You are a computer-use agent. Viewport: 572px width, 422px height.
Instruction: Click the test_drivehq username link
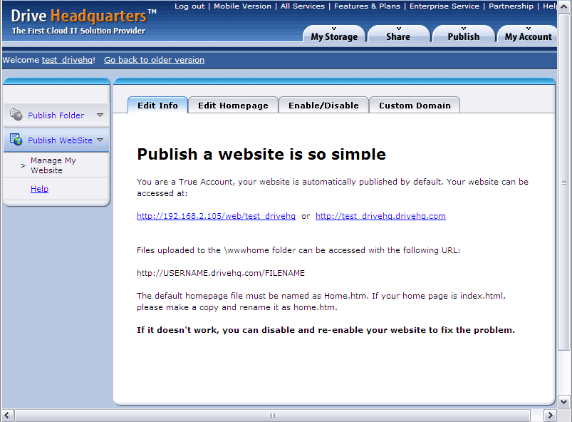[67, 60]
